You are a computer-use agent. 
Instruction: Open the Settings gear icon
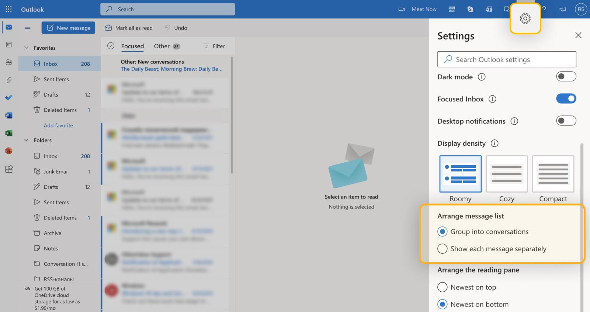click(525, 18)
